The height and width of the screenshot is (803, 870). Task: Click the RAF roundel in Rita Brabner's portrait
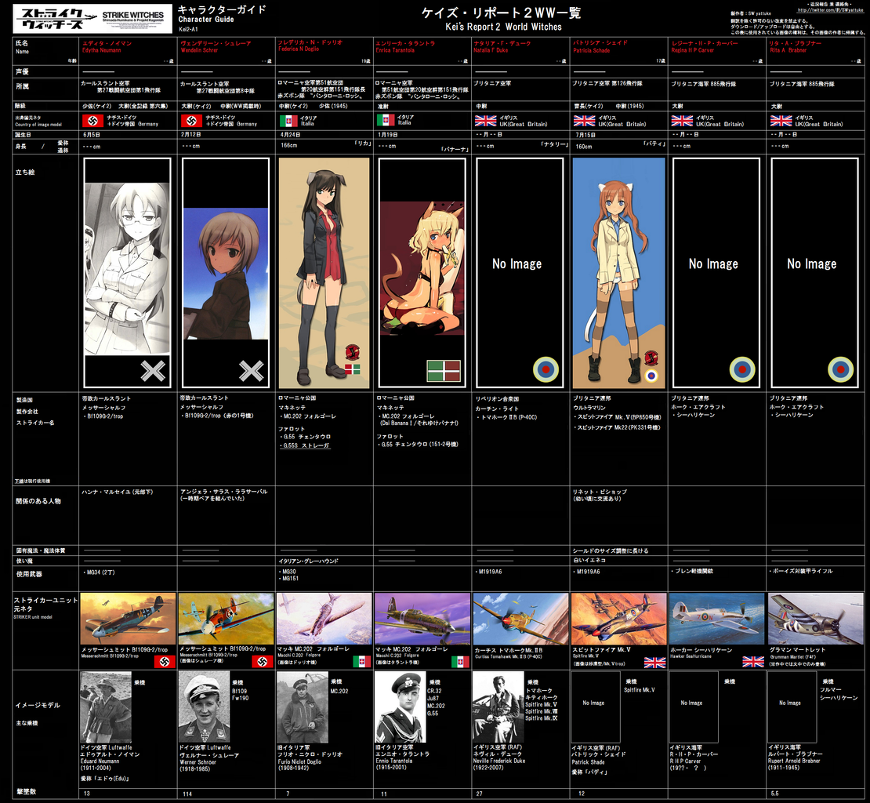pyautogui.click(x=840, y=369)
